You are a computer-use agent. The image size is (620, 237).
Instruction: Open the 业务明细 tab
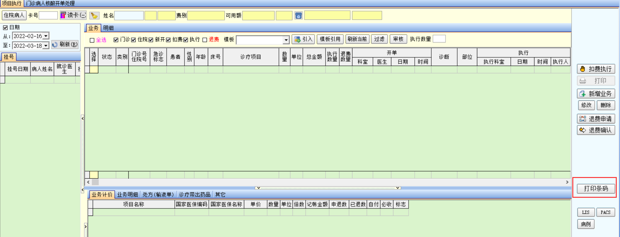click(127, 195)
